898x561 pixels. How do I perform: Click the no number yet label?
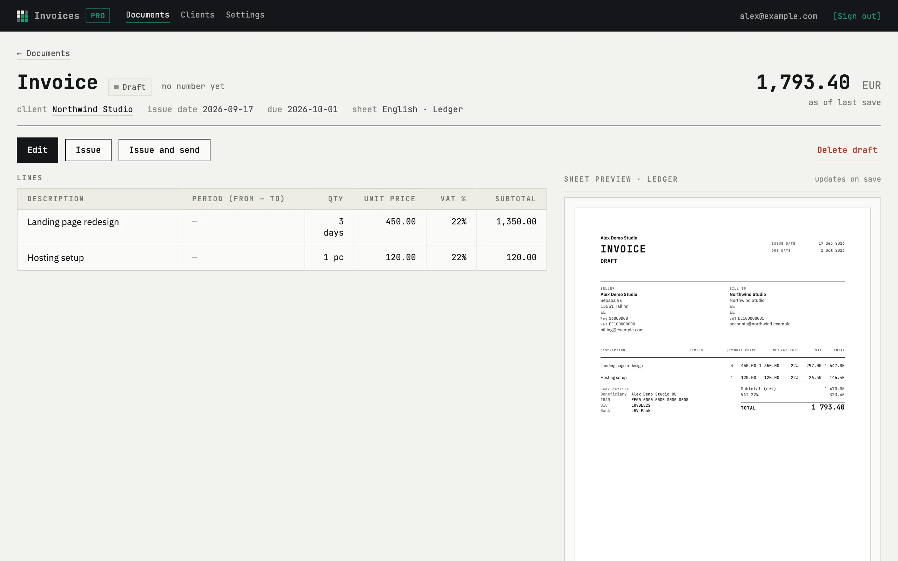point(193,87)
